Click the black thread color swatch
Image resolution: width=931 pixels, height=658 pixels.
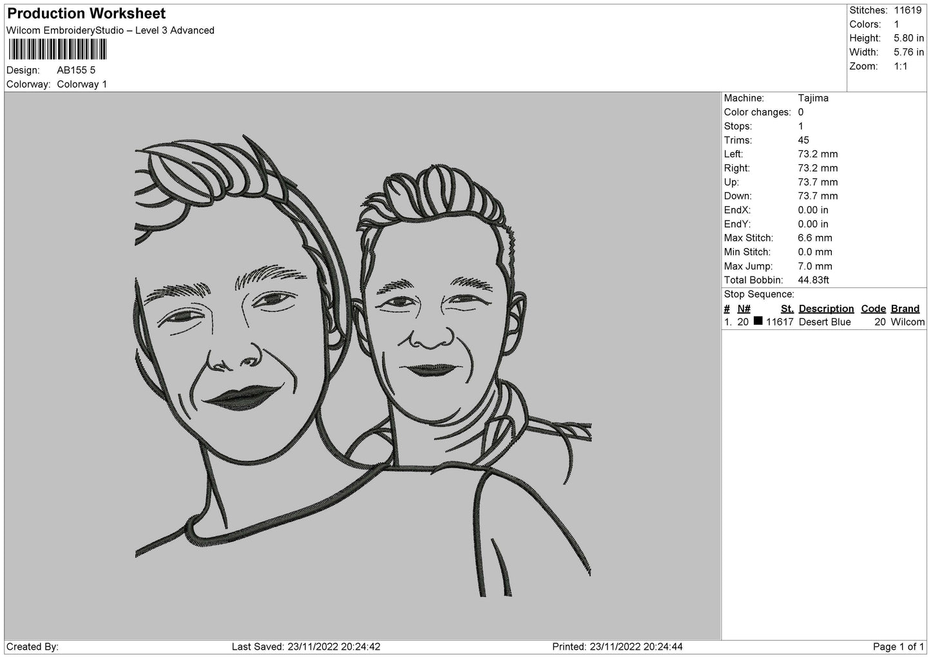(758, 321)
